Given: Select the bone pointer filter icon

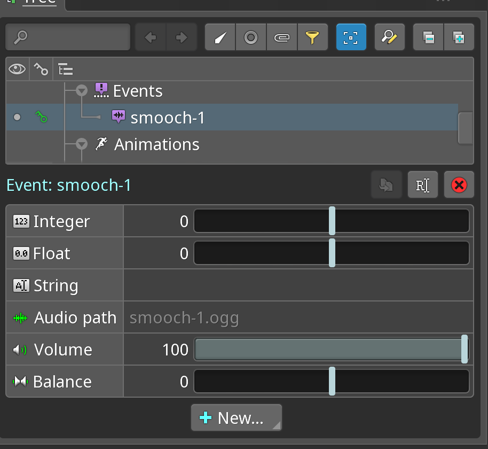Looking at the screenshot, I should click(x=220, y=37).
